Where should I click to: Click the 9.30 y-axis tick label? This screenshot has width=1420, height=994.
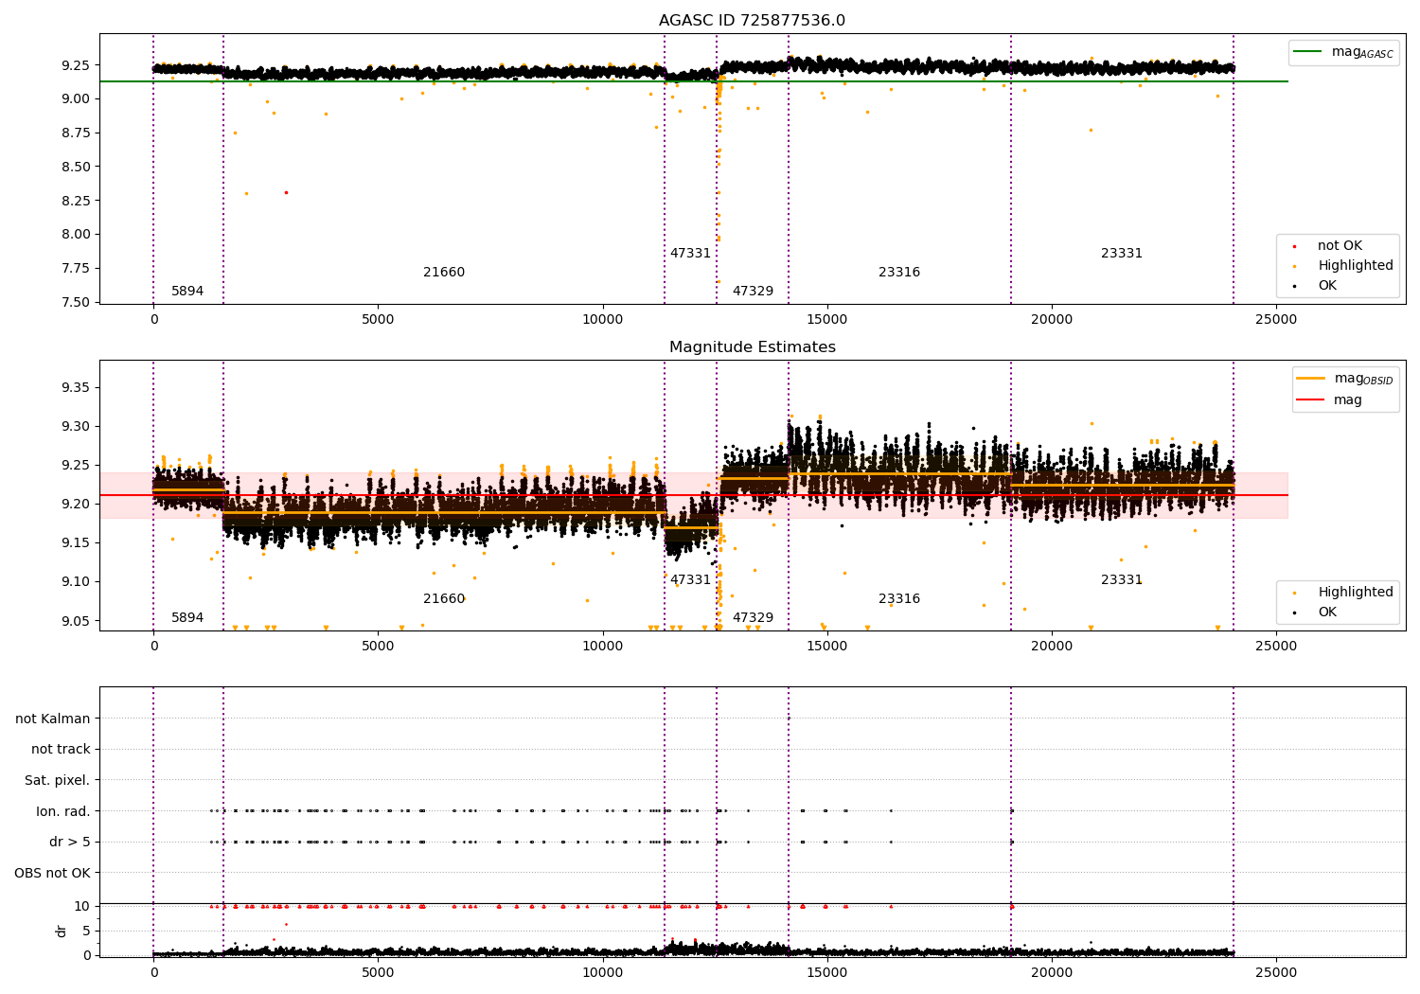pos(75,427)
